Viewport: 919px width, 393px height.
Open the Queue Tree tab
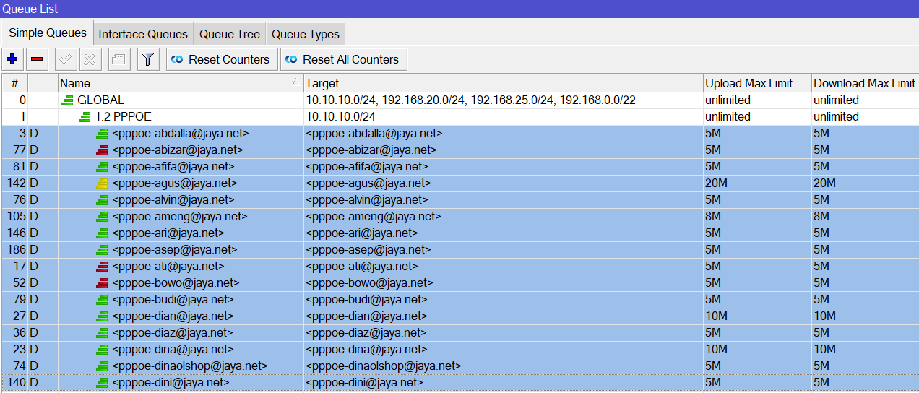pyautogui.click(x=230, y=34)
